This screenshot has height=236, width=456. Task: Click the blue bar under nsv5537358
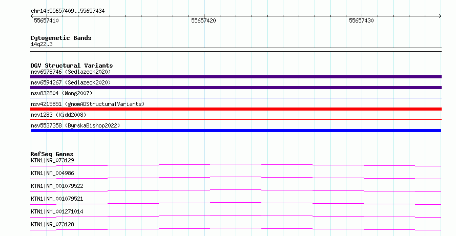(236, 131)
